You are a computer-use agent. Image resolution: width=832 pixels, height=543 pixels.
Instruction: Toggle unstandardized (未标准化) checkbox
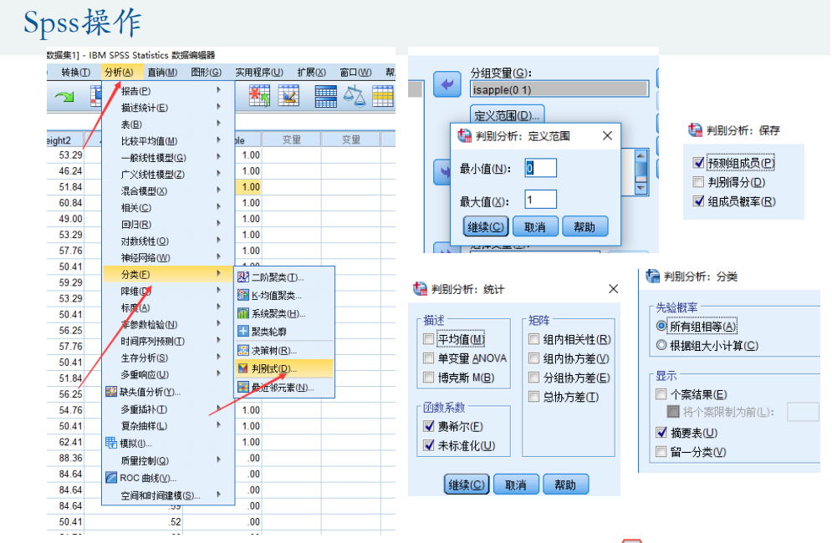point(429,445)
